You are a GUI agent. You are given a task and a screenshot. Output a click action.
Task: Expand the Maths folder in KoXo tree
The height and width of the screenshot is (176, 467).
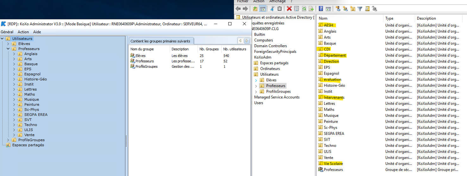tap(14, 94)
